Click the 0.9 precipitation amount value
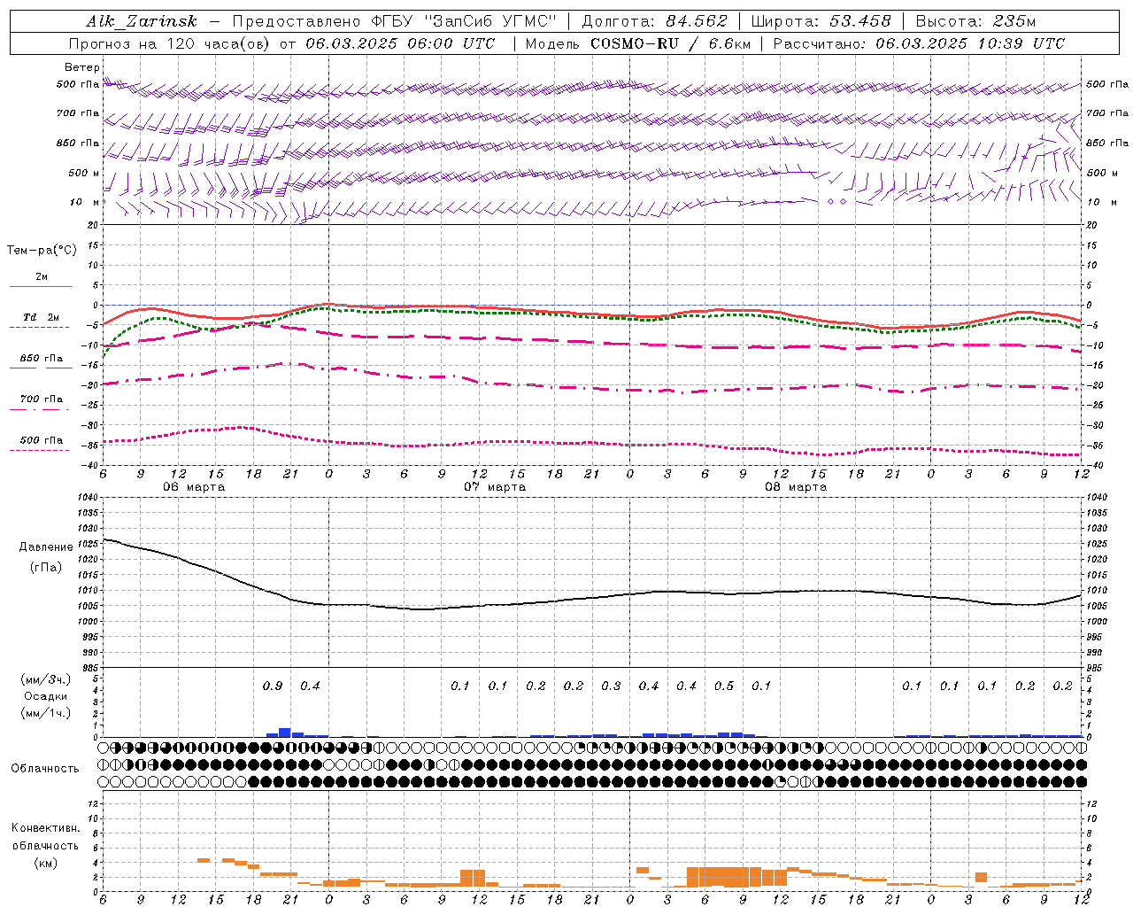 pyautogui.click(x=273, y=686)
